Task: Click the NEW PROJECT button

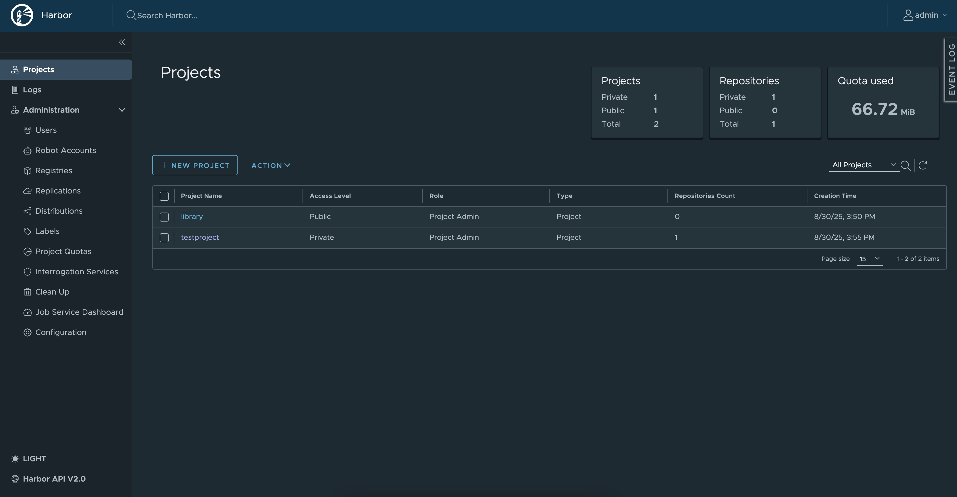Action: pos(195,166)
